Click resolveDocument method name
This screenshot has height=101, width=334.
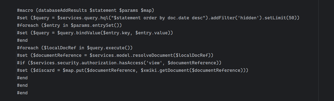(153, 55)
